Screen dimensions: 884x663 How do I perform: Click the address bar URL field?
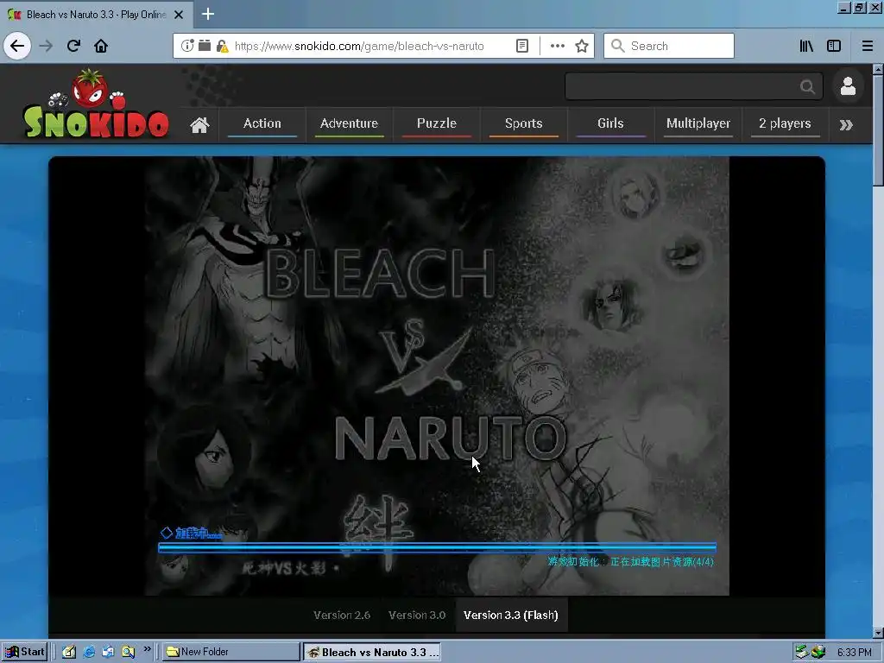[358, 46]
